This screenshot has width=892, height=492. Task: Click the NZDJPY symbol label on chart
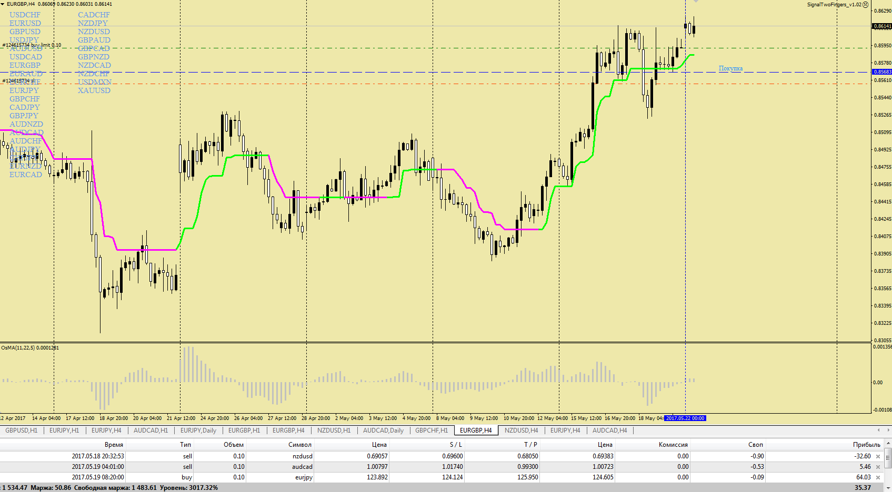pyautogui.click(x=93, y=23)
